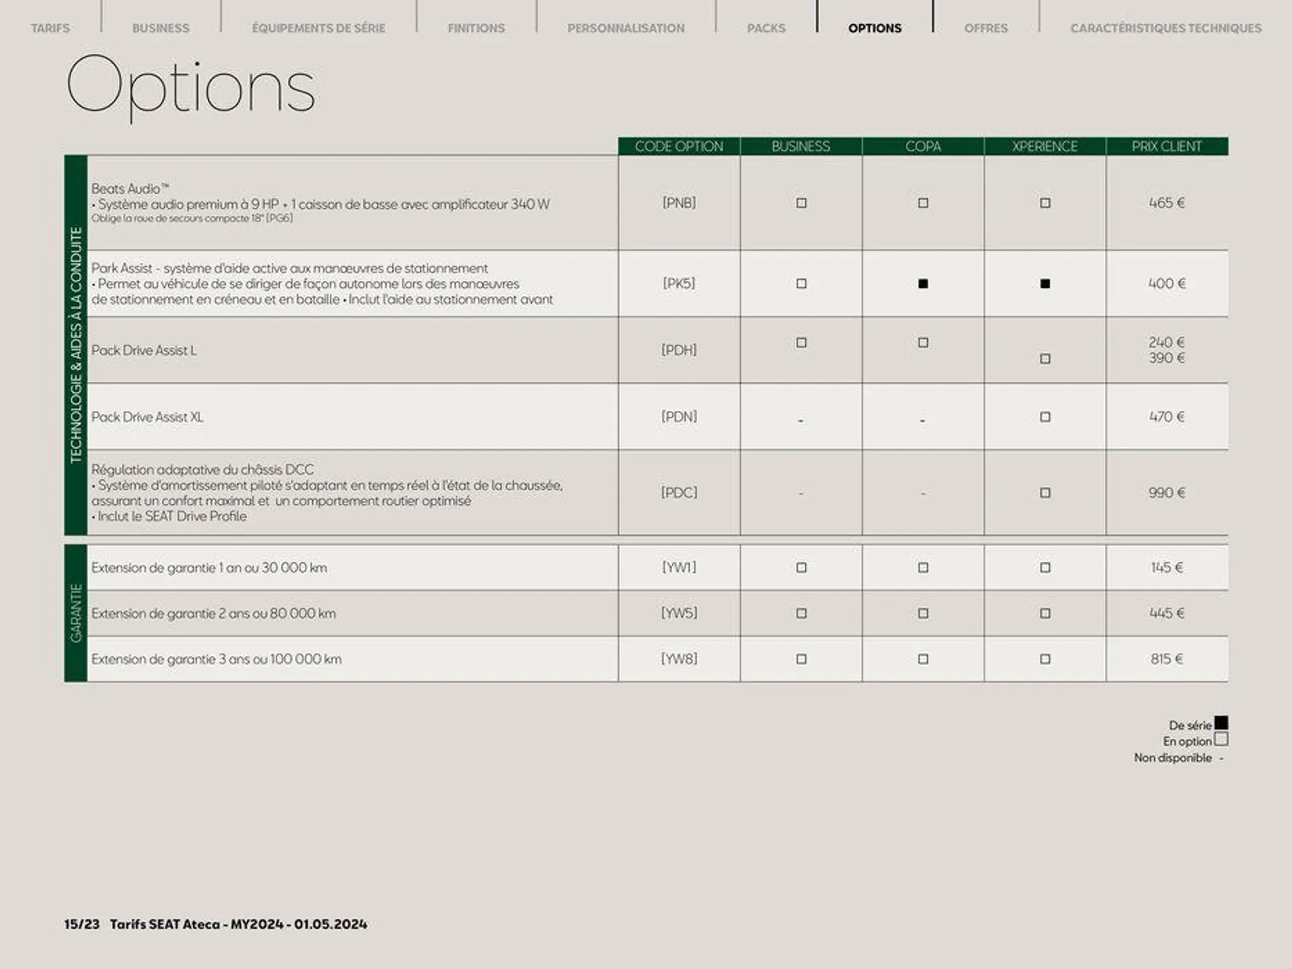Tick Park Assist option box under Business
The width and height of the screenshot is (1292, 969).
tap(801, 284)
